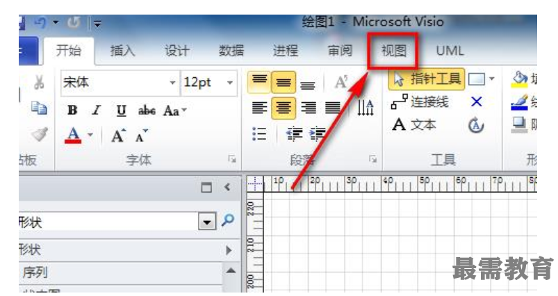The height and width of the screenshot is (296, 558).
Task: Click the shapes list scroll up arrow
Action: point(231,271)
